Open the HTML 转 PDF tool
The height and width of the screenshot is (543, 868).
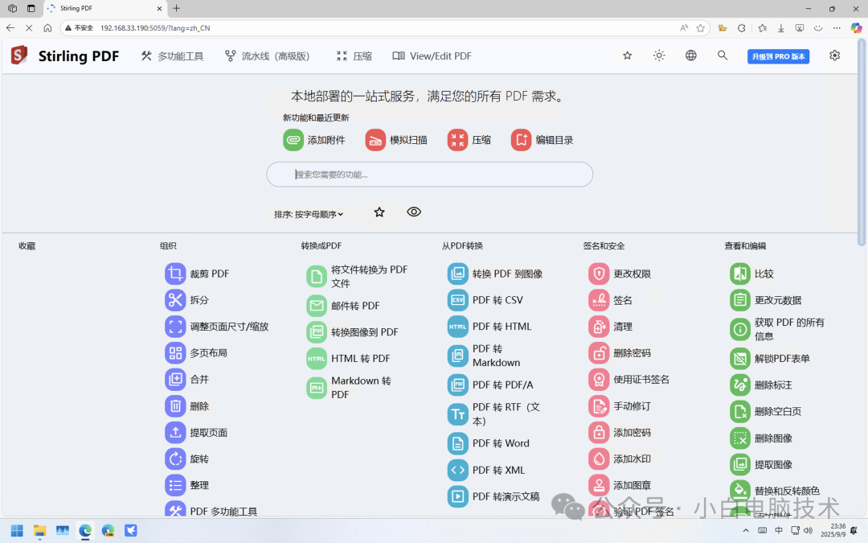pyautogui.click(x=349, y=359)
